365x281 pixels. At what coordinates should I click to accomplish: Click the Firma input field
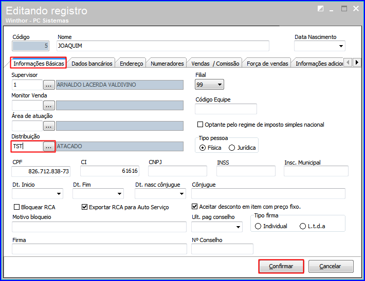(99, 249)
